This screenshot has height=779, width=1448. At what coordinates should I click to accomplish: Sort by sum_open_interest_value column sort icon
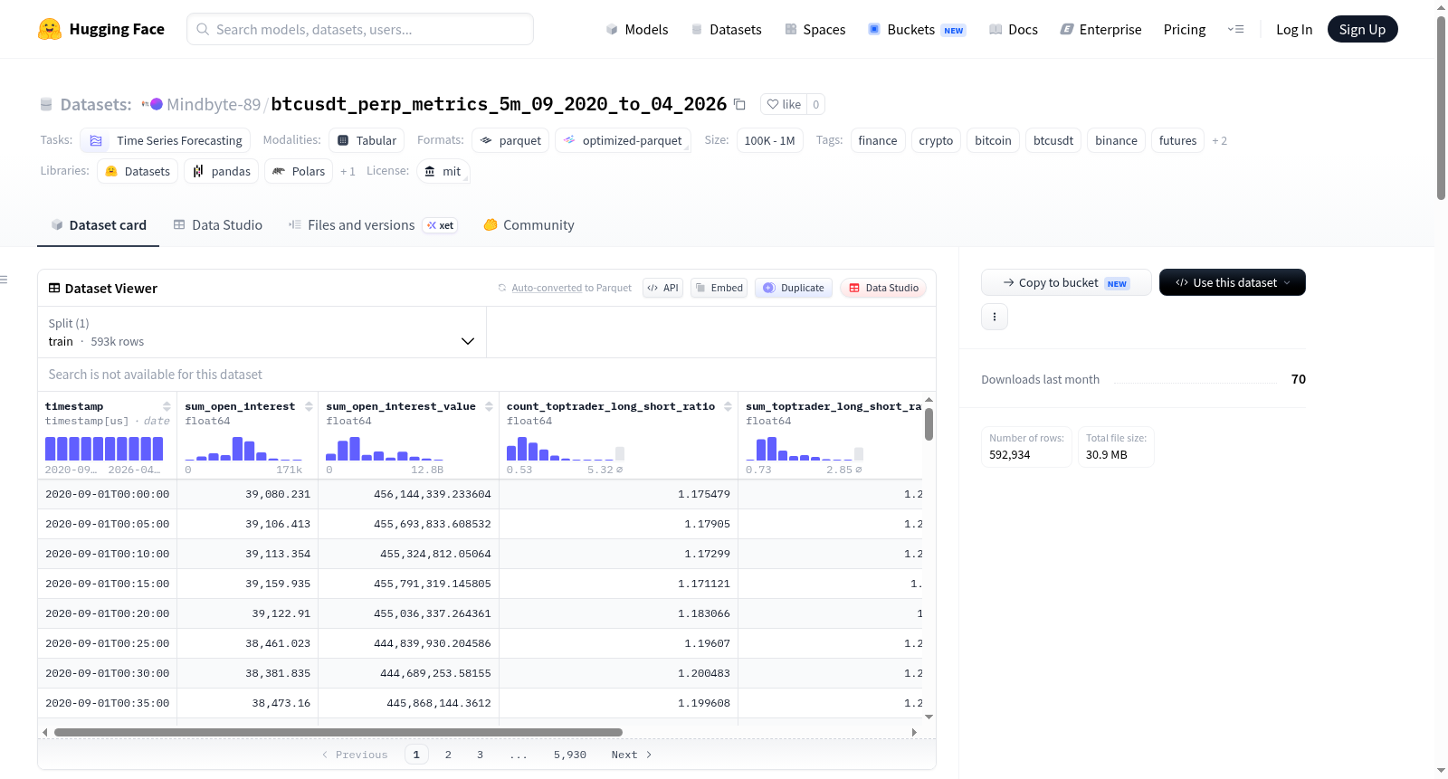(x=489, y=406)
